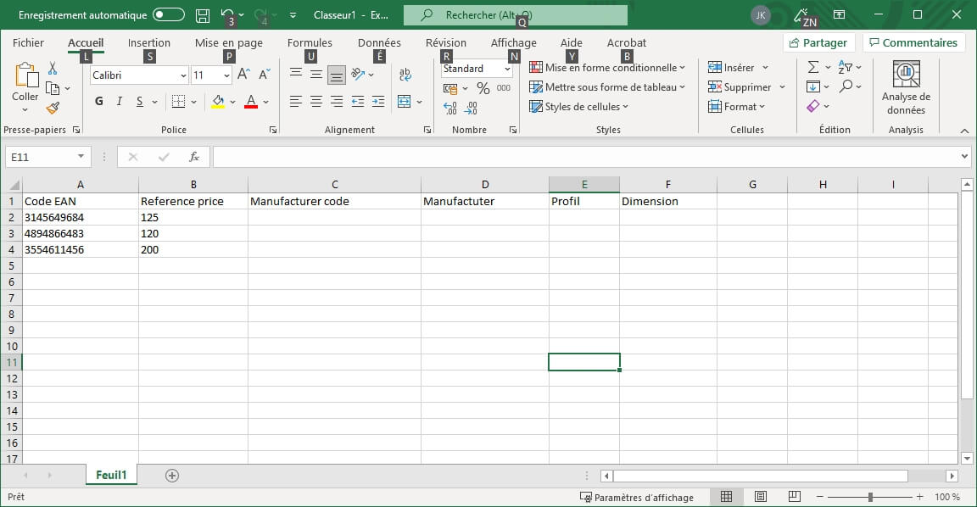This screenshot has width=977, height=507.
Task: Click the Commentaires button
Action: tap(913, 42)
